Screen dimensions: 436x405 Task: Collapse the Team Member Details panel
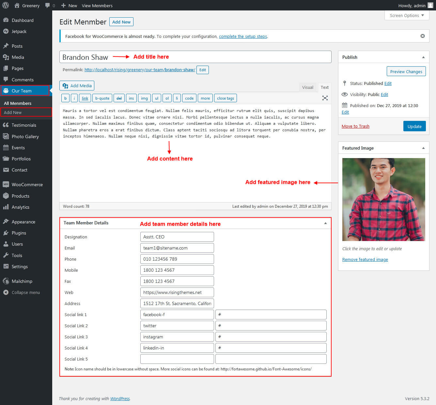pyautogui.click(x=325, y=223)
